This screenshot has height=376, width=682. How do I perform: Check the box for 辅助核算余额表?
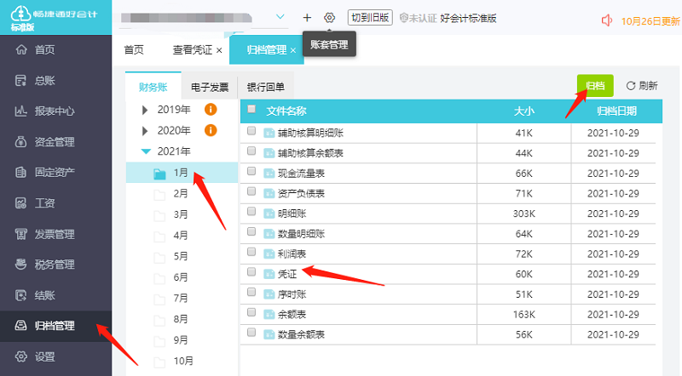tap(251, 151)
